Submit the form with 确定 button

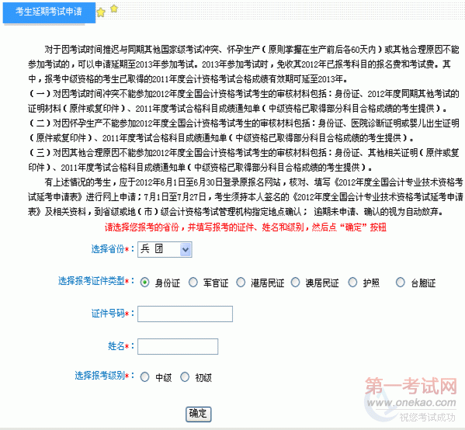(199, 414)
